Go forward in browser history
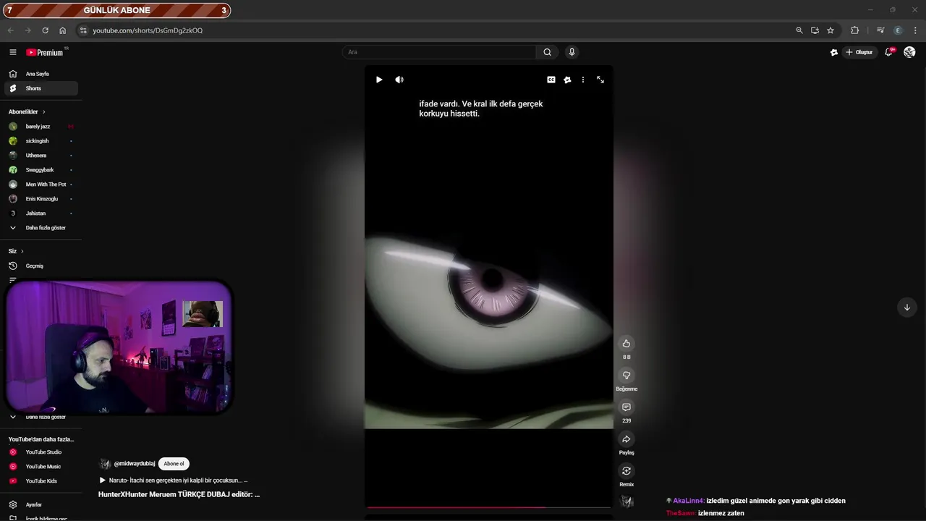926x521 pixels. coord(27,30)
